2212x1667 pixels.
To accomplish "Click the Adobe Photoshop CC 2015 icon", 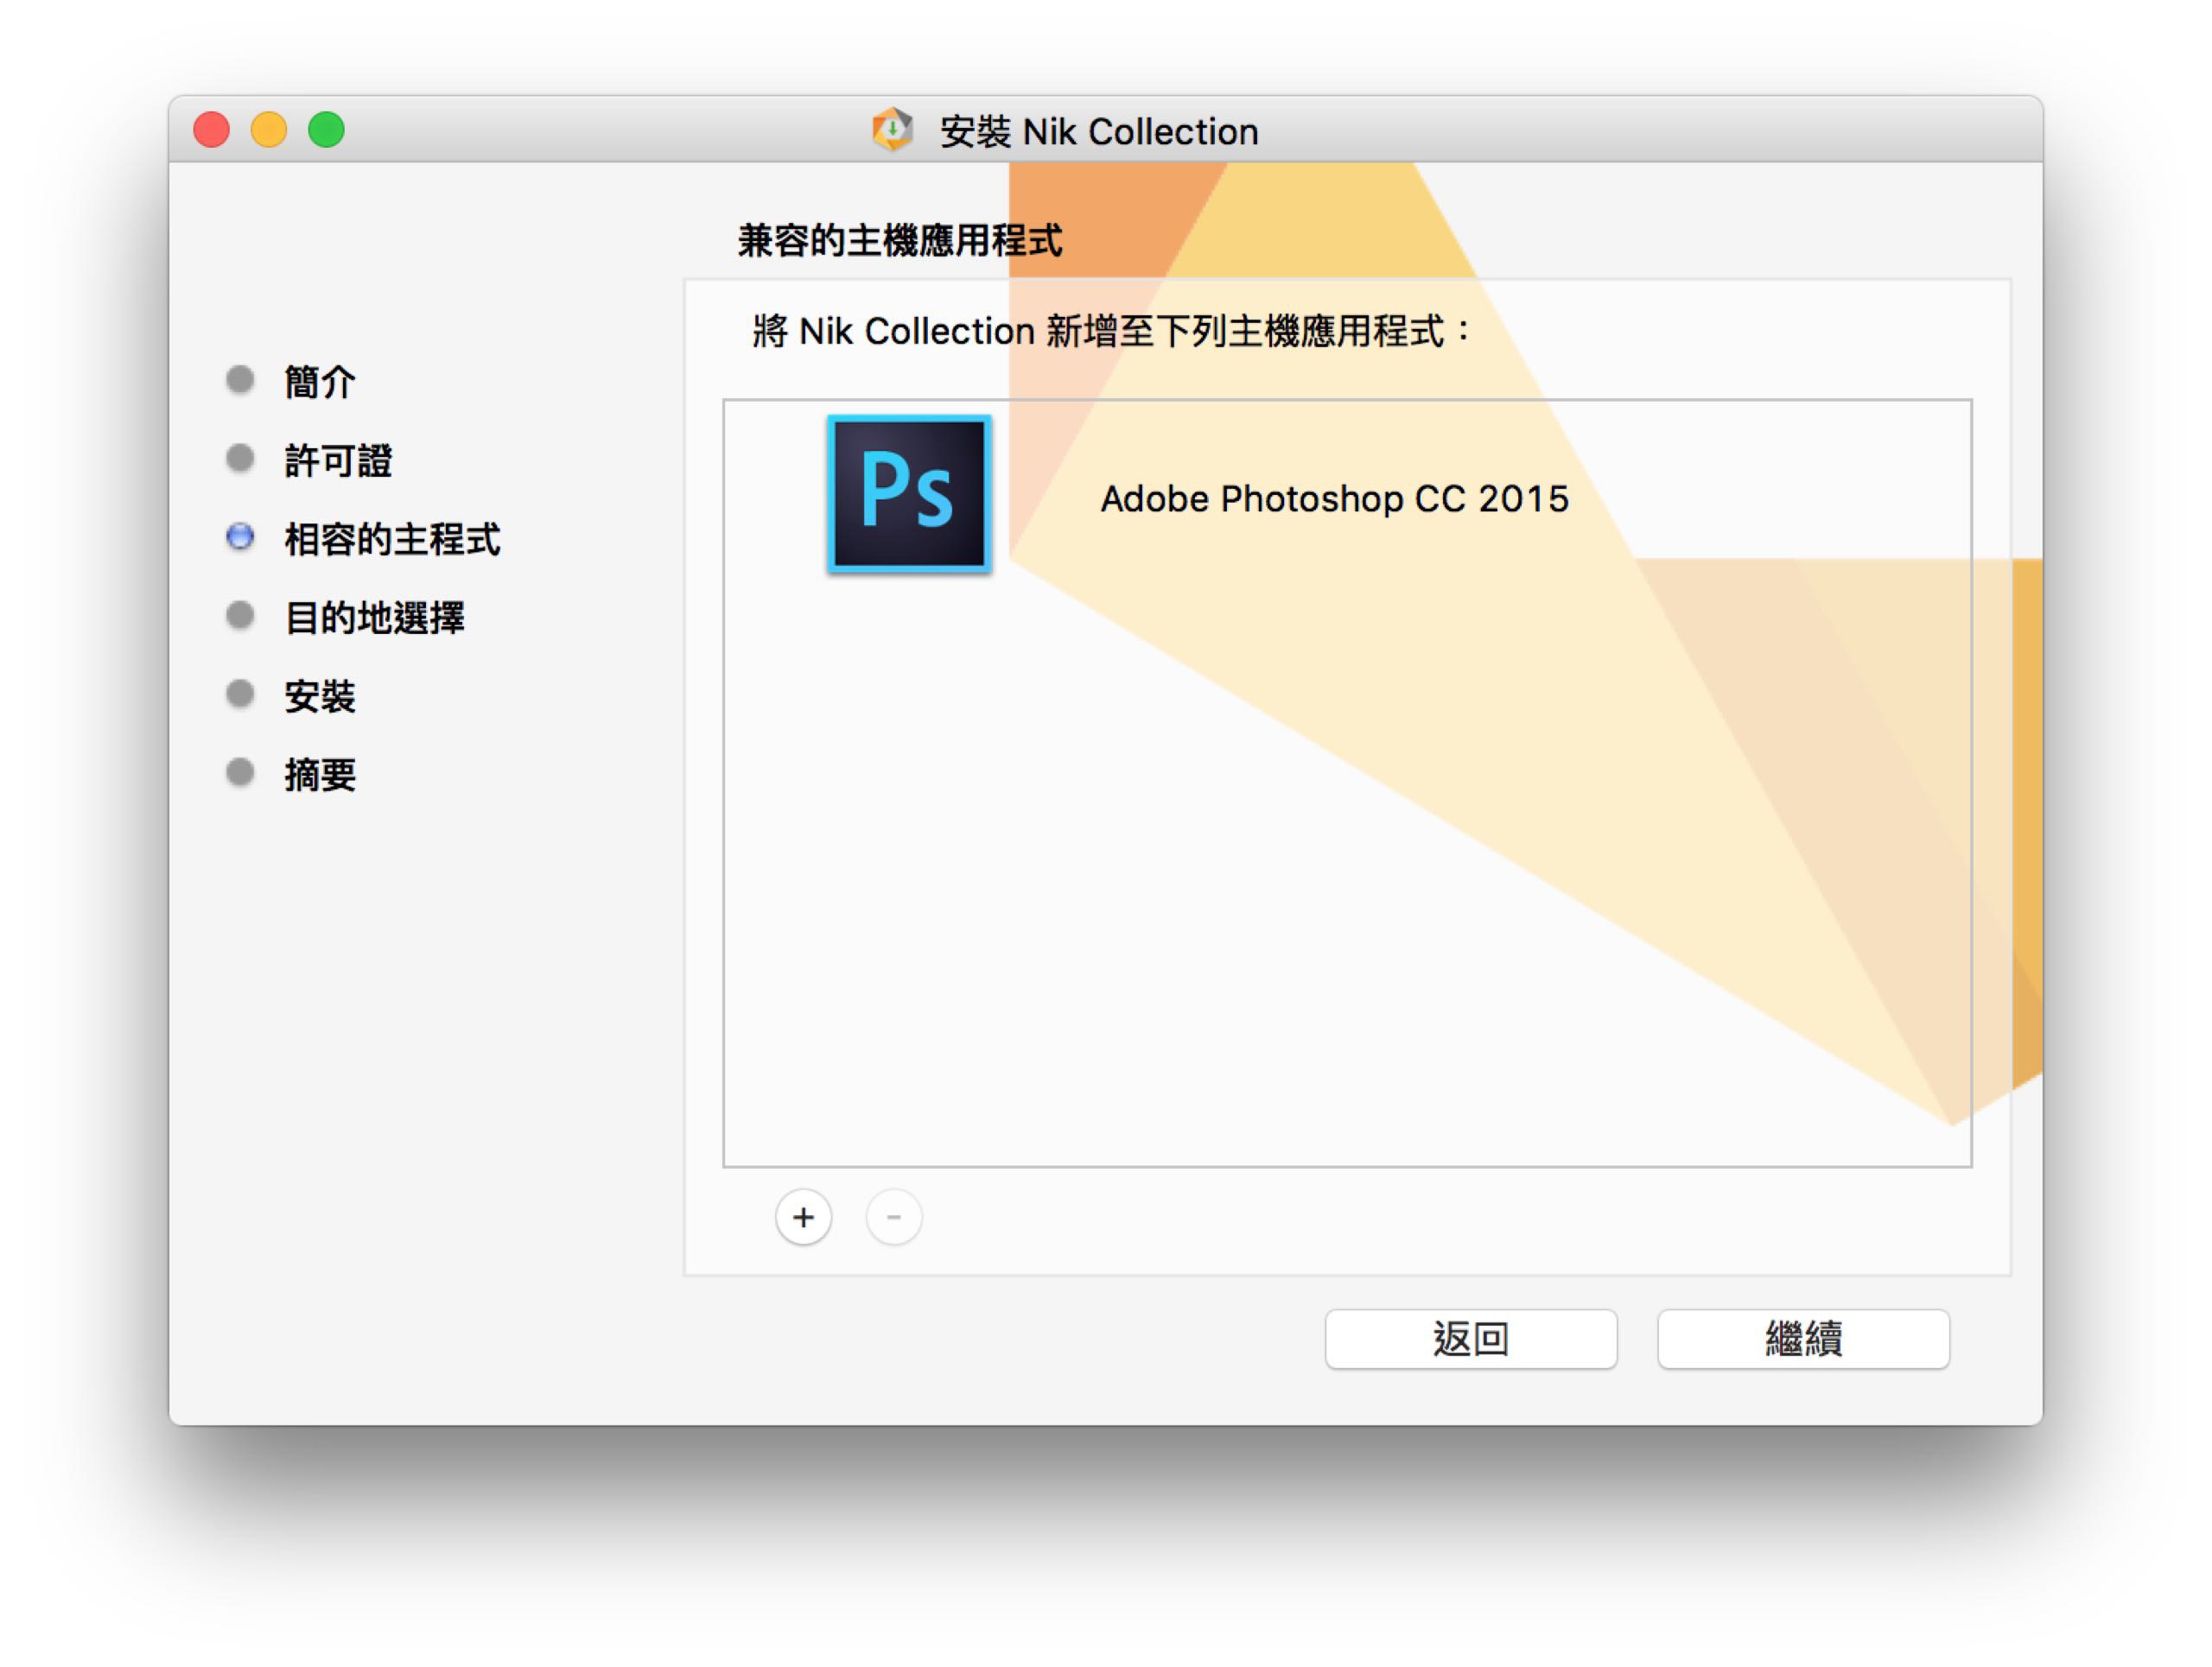I will (908, 495).
